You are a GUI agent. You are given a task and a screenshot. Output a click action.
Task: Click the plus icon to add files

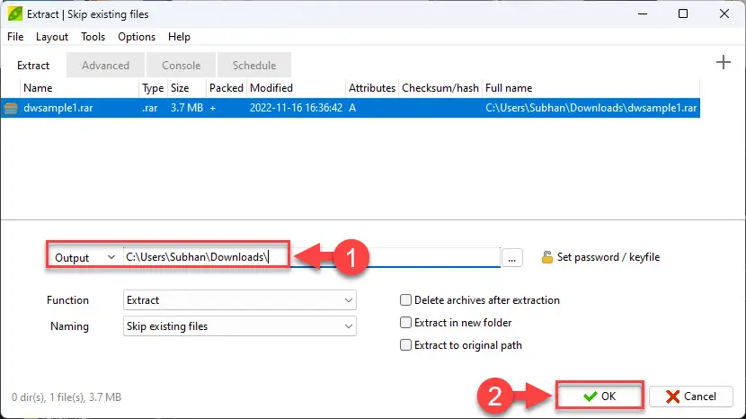(x=724, y=62)
